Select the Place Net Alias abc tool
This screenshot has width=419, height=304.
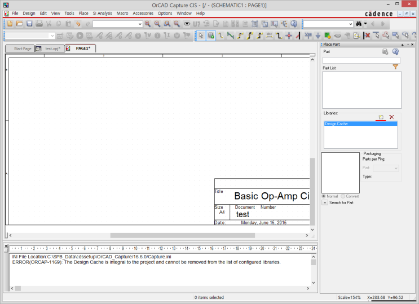[x=269, y=36]
